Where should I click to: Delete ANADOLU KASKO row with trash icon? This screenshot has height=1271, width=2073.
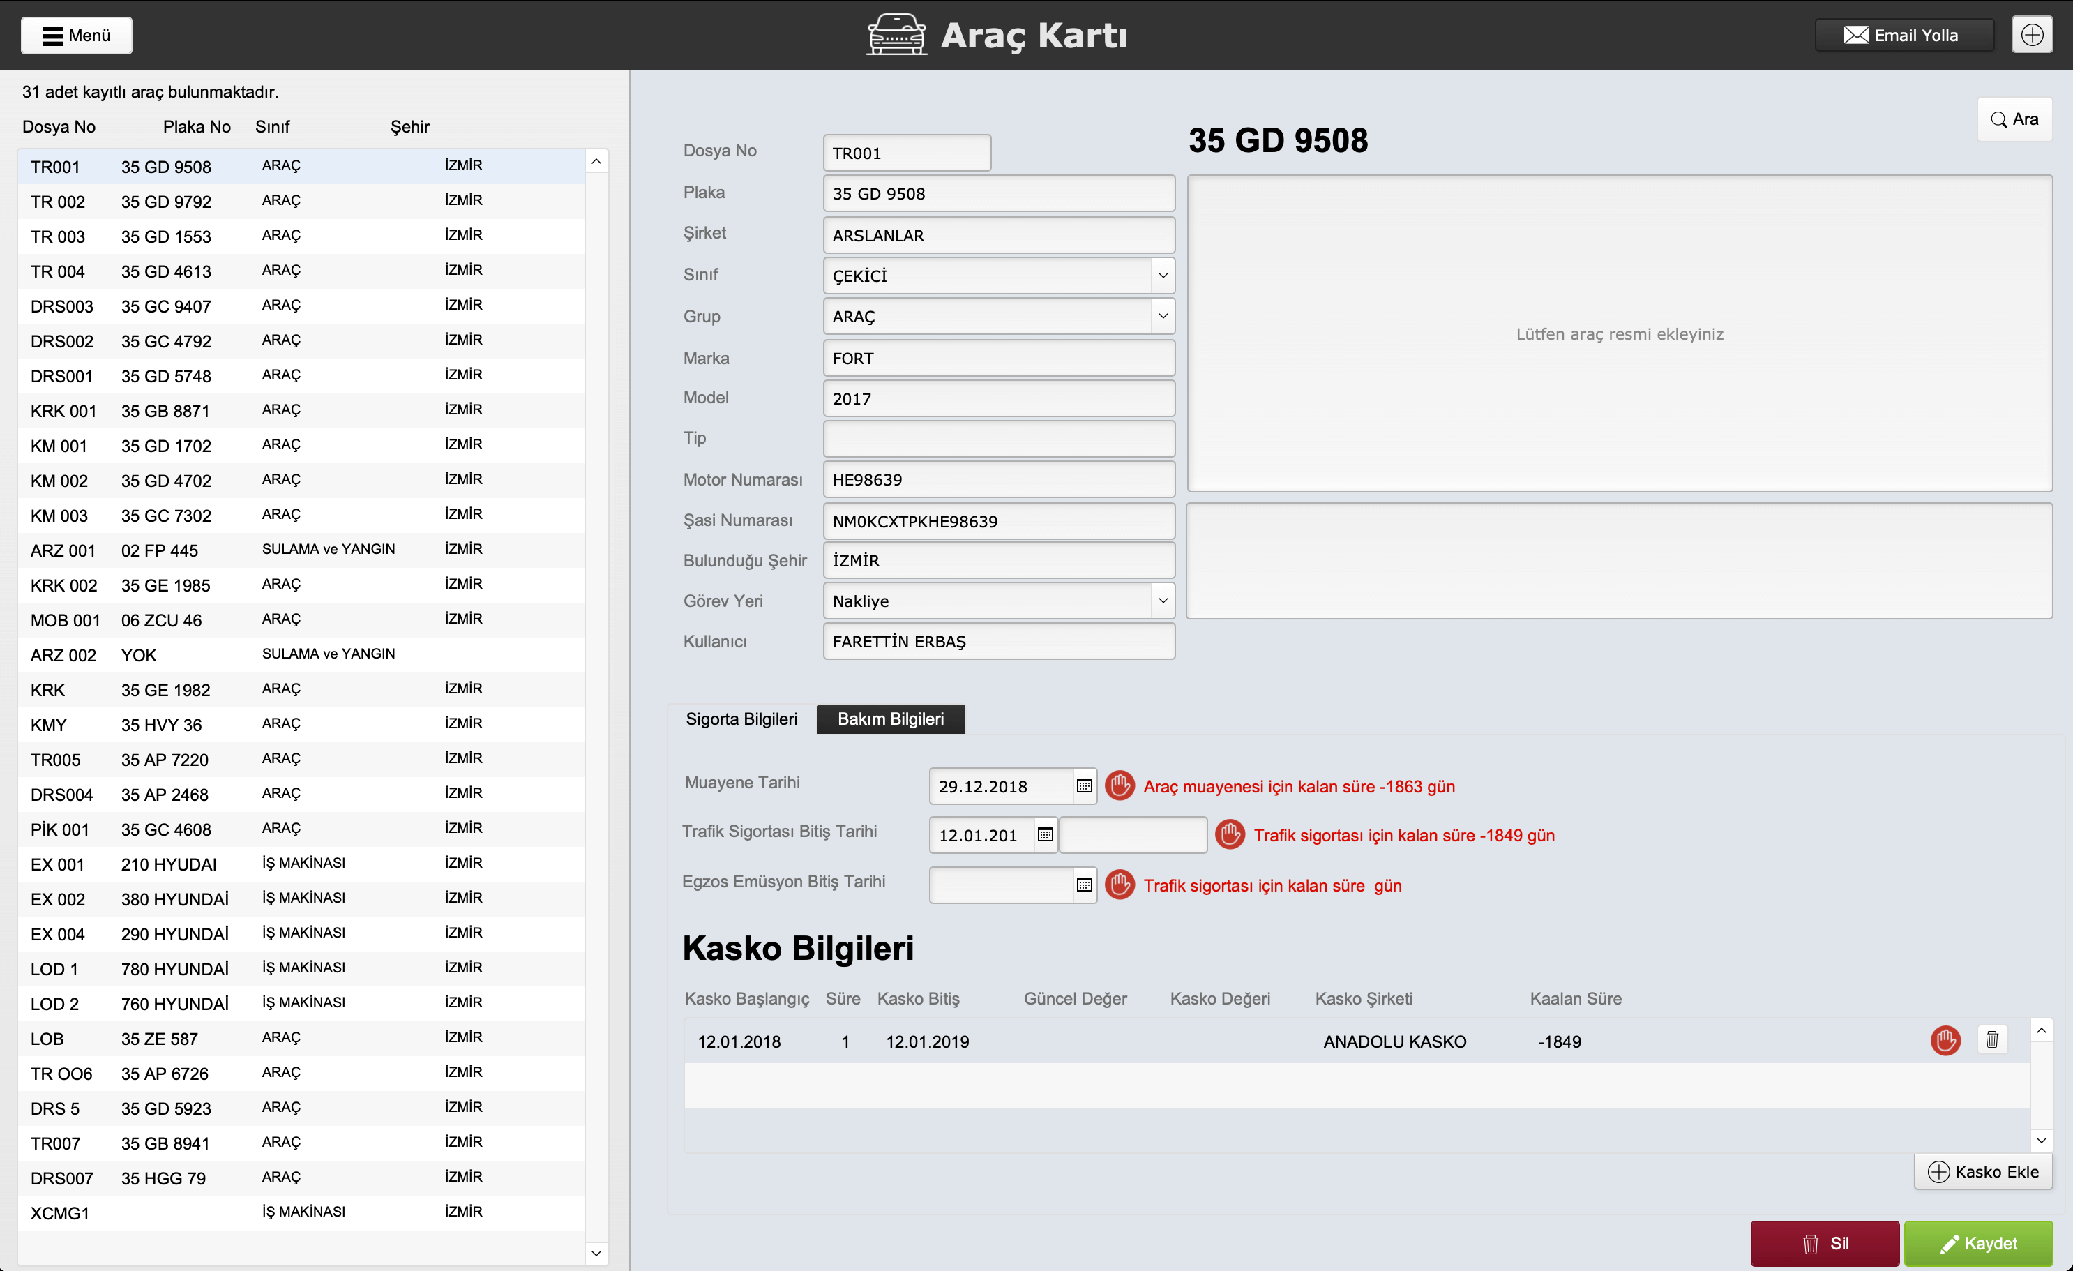tap(1992, 1041)
